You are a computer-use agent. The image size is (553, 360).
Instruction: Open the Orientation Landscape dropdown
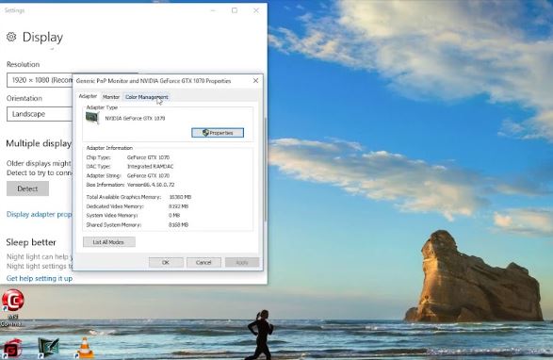[x=40, y=114]
